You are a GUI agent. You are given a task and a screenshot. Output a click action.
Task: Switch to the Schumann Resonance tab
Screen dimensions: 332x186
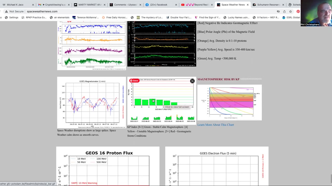268,5
